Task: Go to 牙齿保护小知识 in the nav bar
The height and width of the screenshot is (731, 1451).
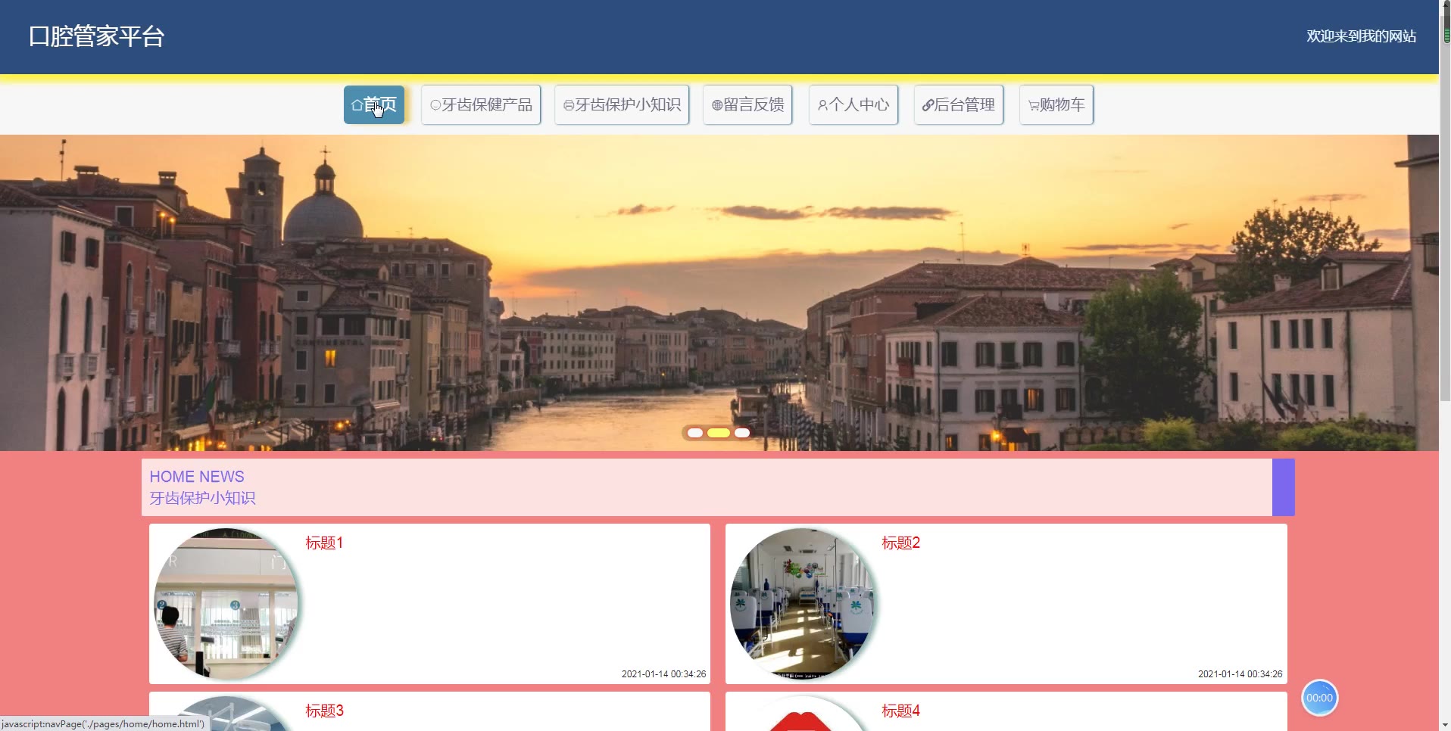Action: (x=622, y=104)
